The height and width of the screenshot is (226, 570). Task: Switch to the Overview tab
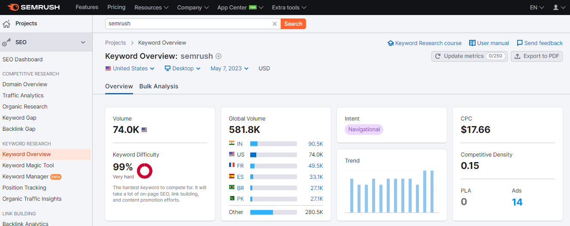pos(119,86)
